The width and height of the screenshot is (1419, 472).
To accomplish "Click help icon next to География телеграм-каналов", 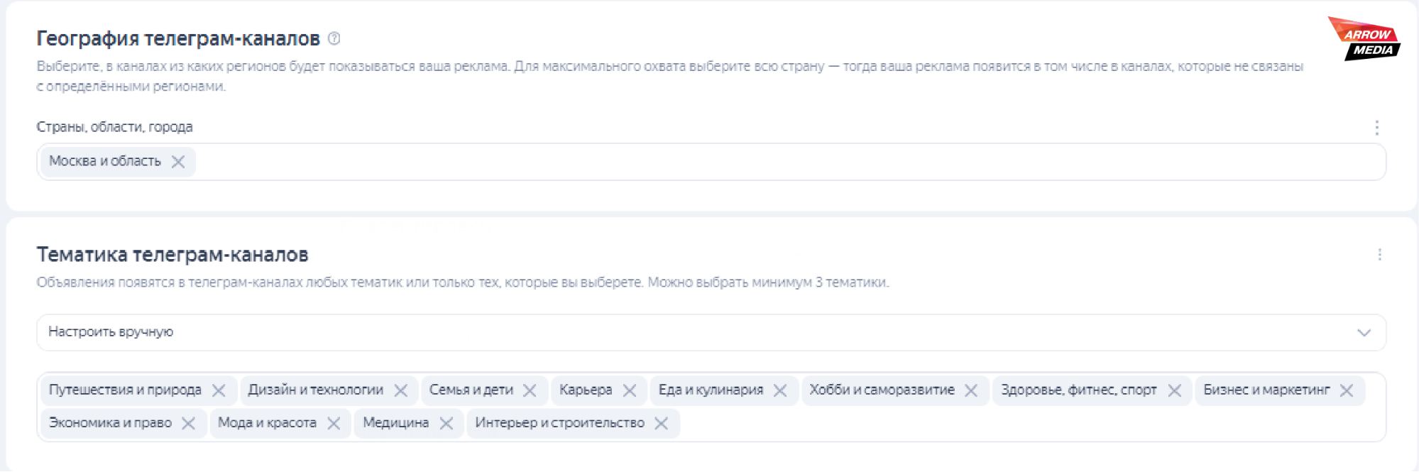I will coord(334,38).
